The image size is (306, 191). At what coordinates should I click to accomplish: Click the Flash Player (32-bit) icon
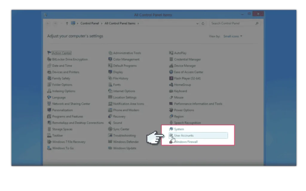(171, 78)
